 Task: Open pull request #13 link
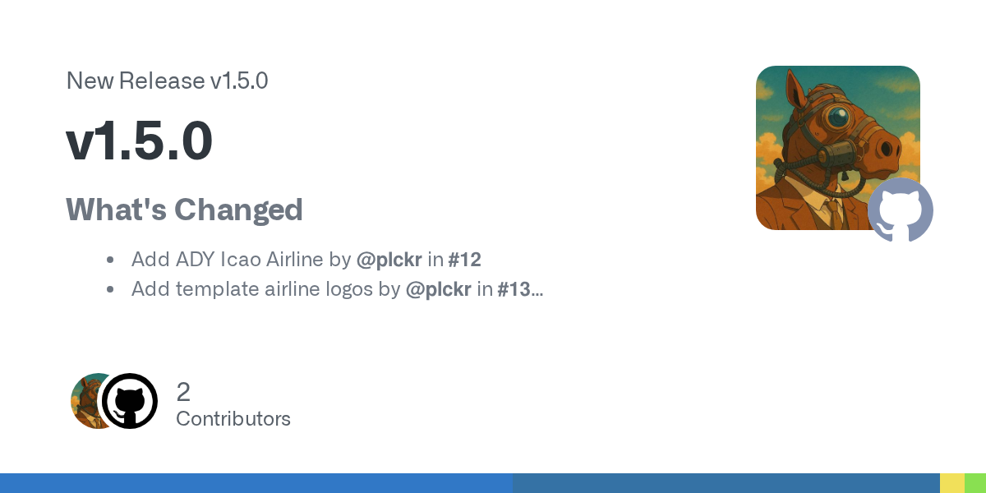[x=514, y=288]
